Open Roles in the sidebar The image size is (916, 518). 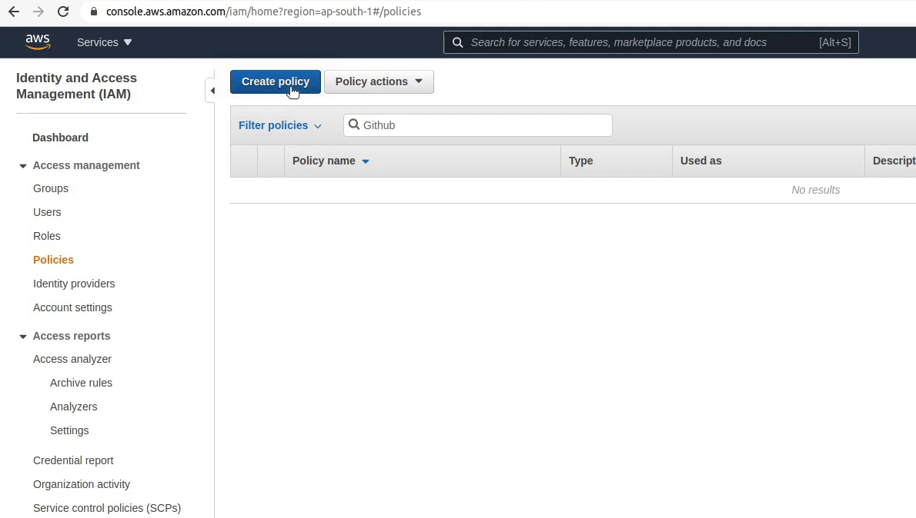tap(47, 236)
